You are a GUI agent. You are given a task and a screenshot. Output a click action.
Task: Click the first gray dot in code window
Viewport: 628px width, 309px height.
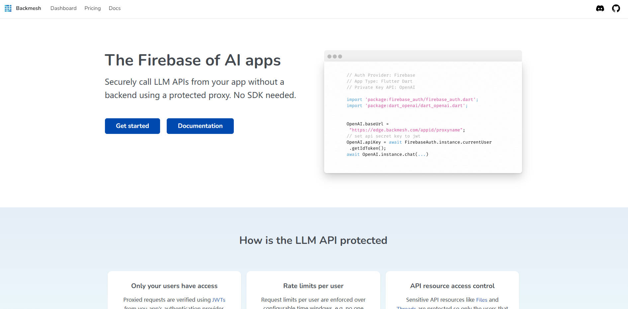[x=329, y=56]
